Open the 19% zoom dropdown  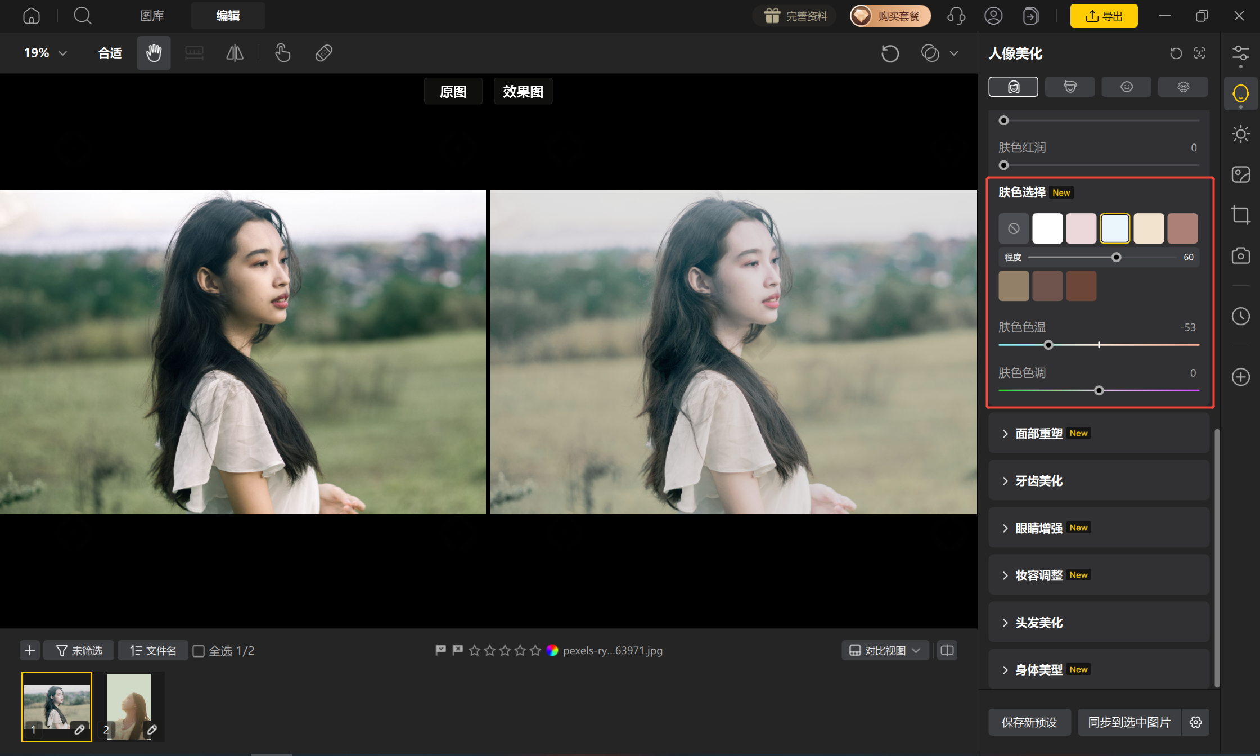(x=46, y=53)
